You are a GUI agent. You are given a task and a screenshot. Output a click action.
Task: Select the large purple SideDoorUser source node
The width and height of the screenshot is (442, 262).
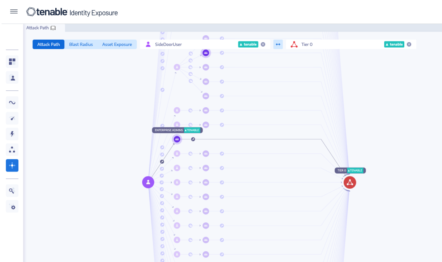click(x=148, y=182)
